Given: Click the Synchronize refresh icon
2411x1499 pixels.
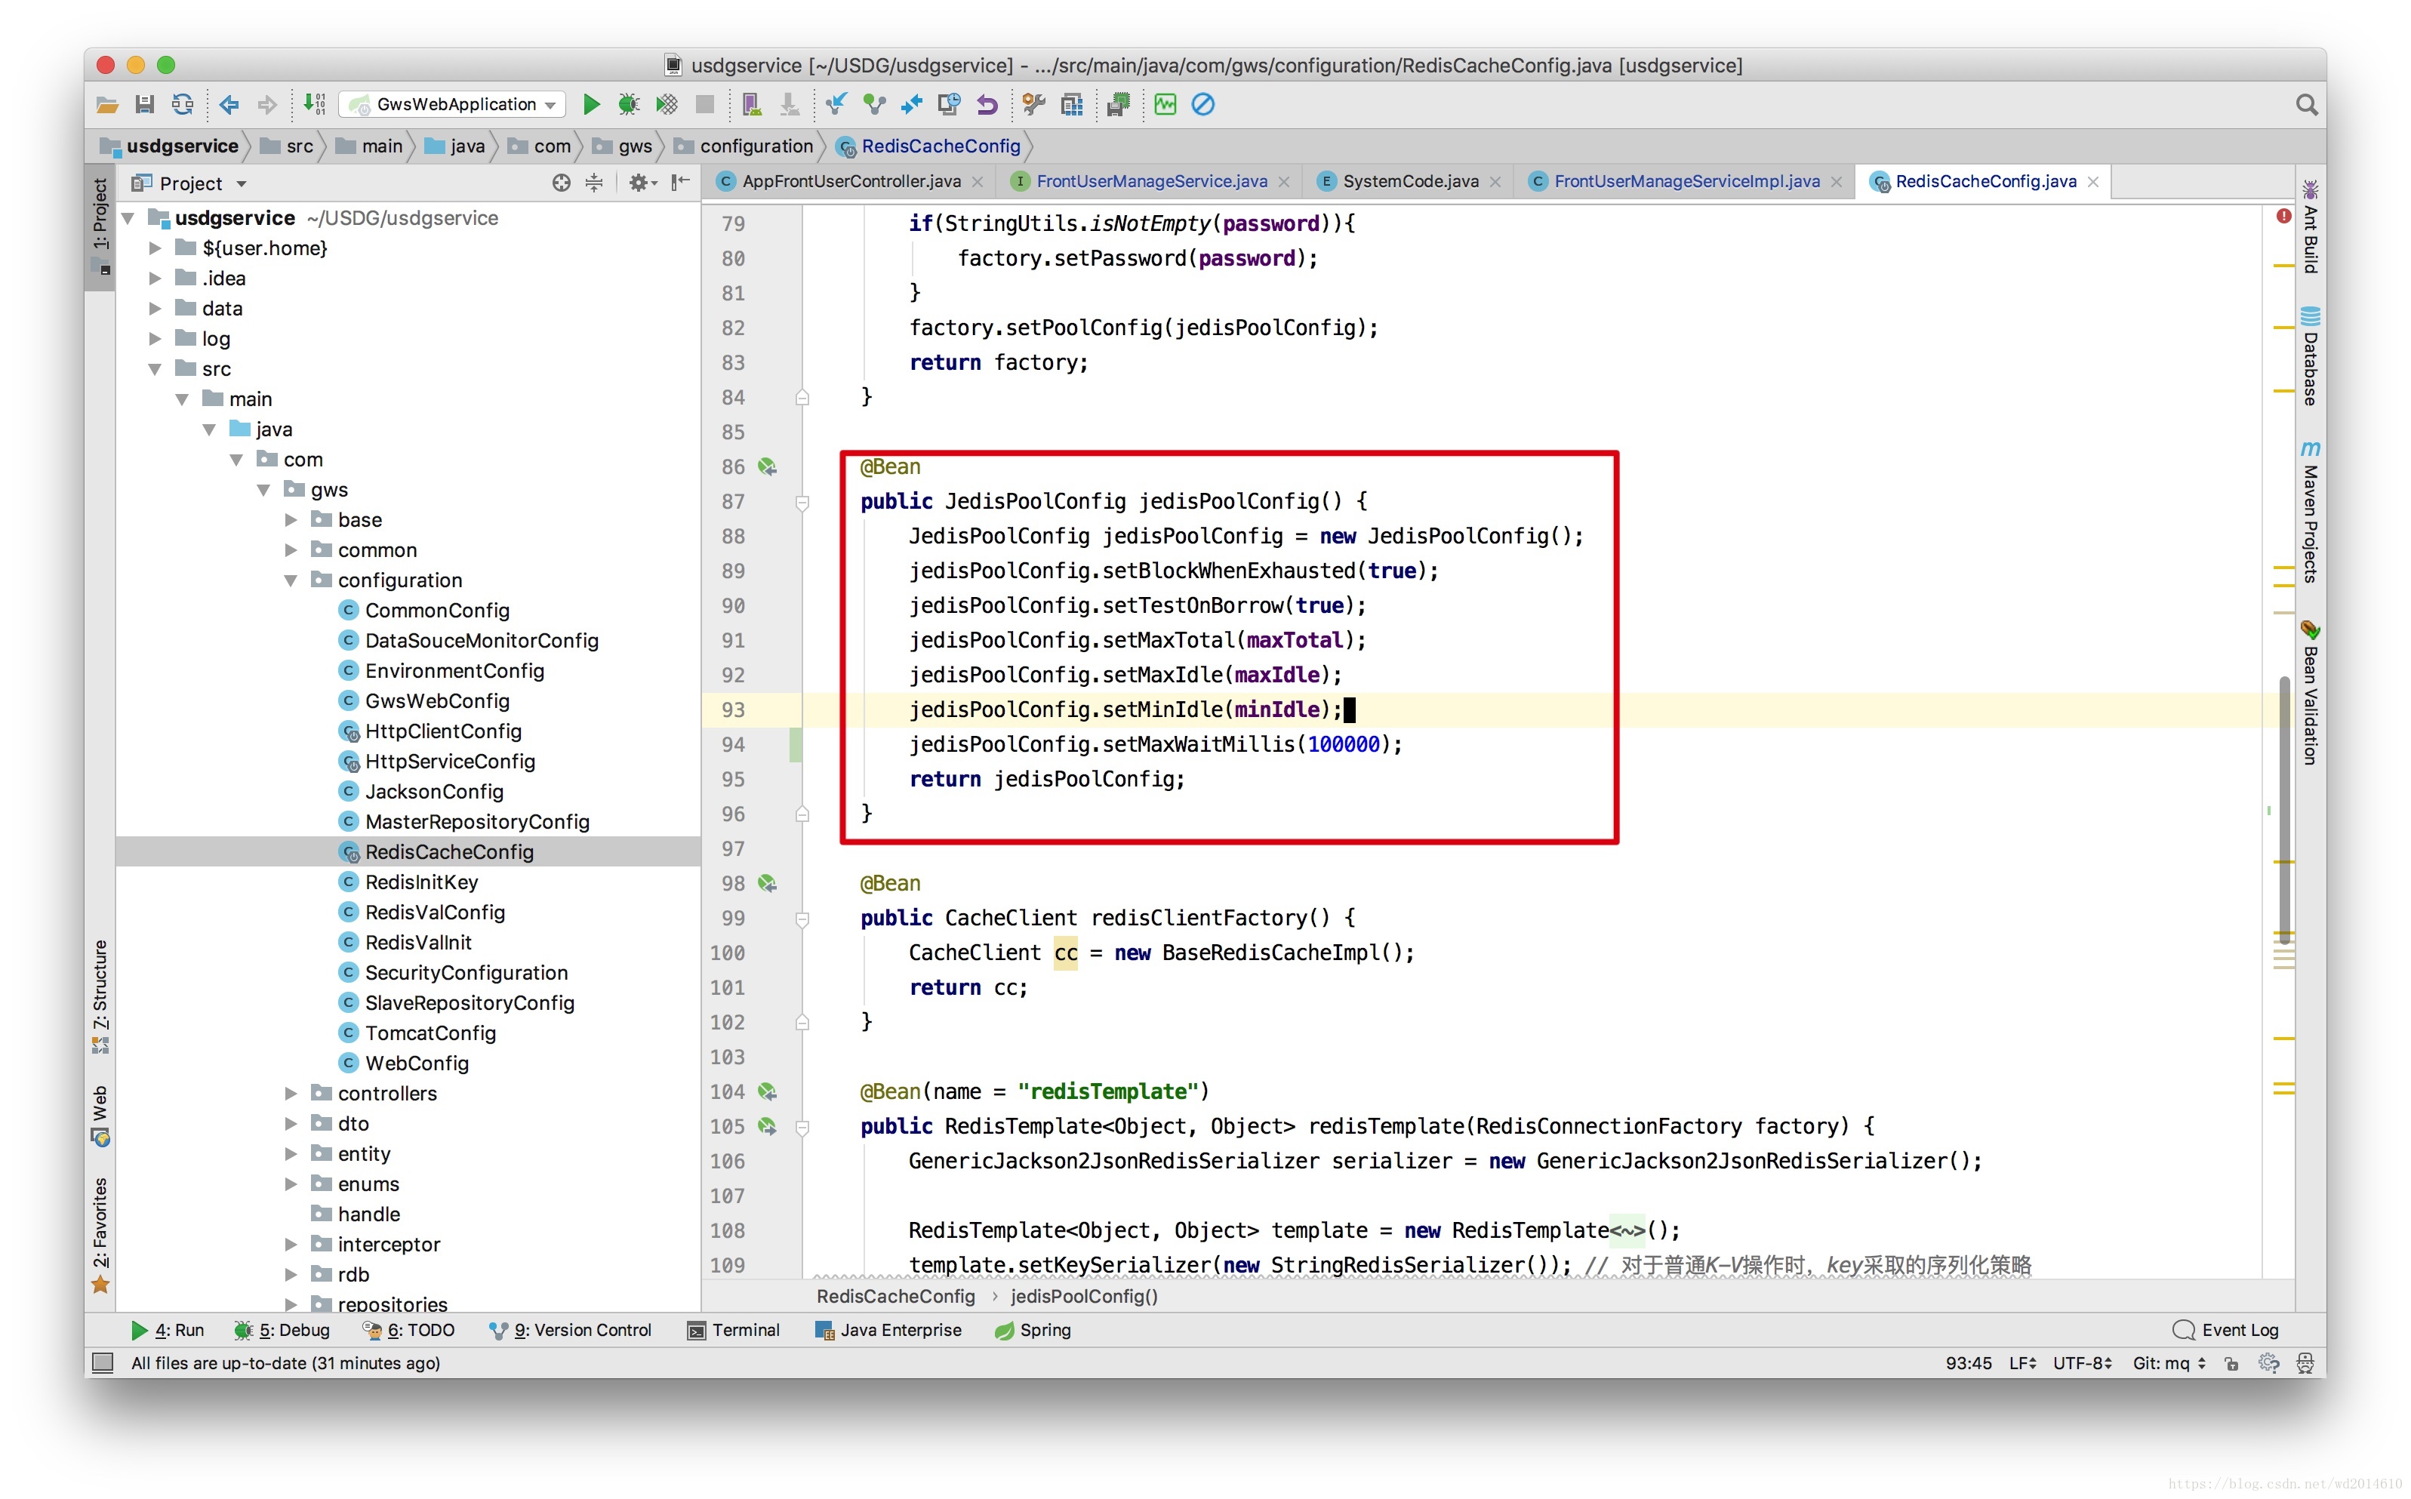Looking at the screenshot, I should [183, 104].
